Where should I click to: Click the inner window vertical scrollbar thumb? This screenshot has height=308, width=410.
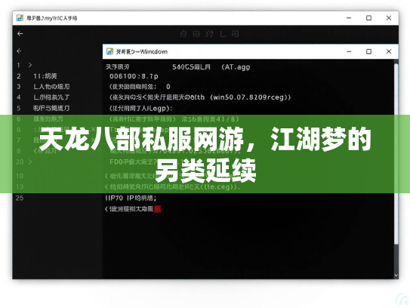396,154
